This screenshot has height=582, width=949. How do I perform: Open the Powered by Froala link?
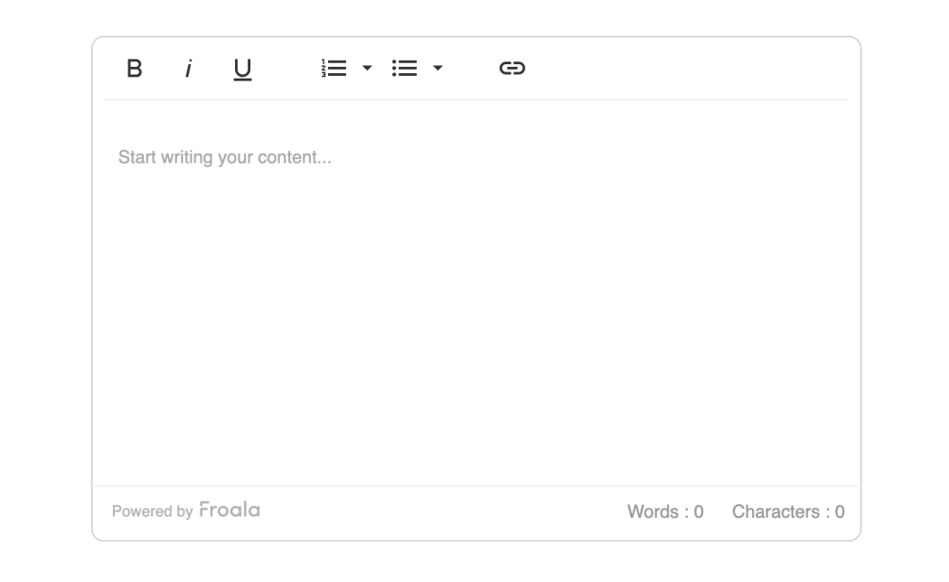185,511
